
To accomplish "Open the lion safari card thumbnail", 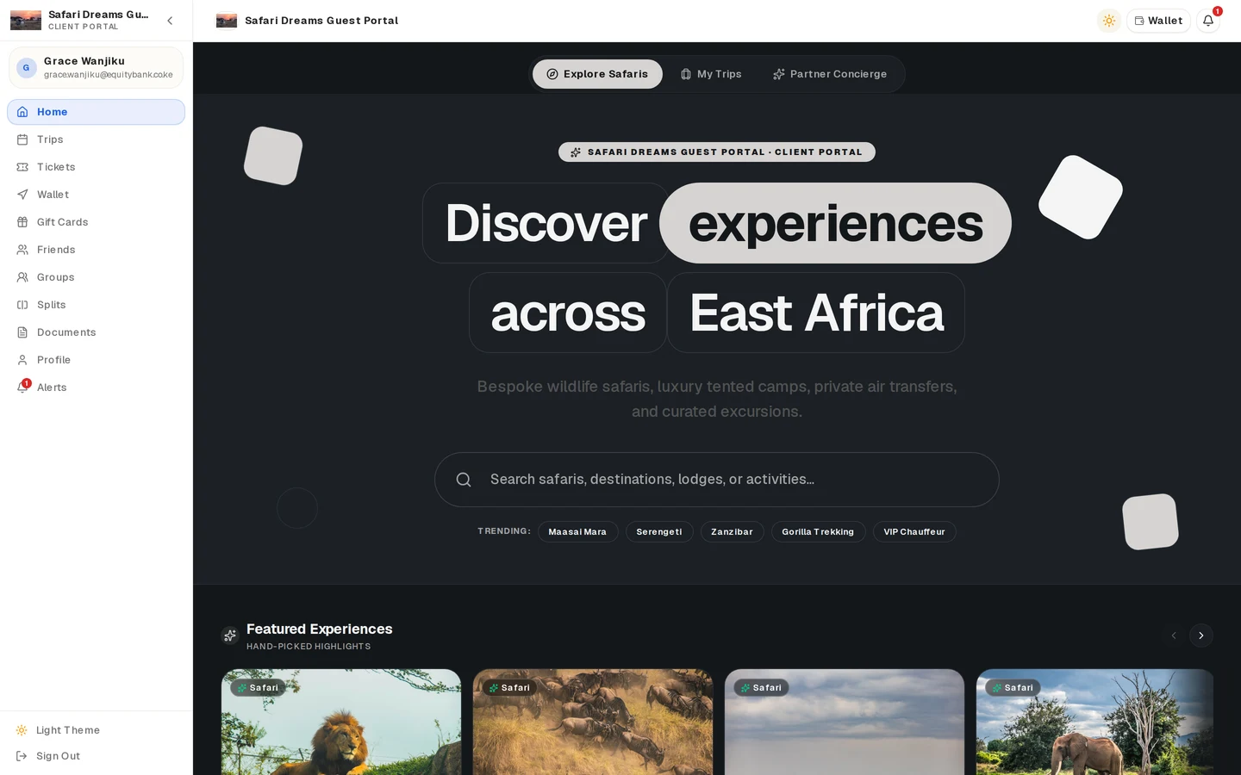I will 341,722.
